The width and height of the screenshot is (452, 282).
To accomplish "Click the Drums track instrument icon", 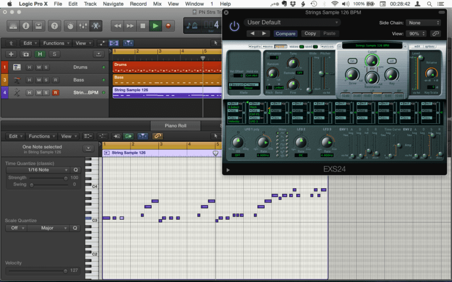I will point(17,67).
